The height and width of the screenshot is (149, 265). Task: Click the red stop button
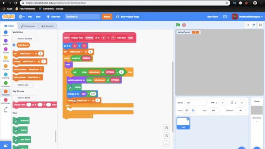tap(184, 25)
